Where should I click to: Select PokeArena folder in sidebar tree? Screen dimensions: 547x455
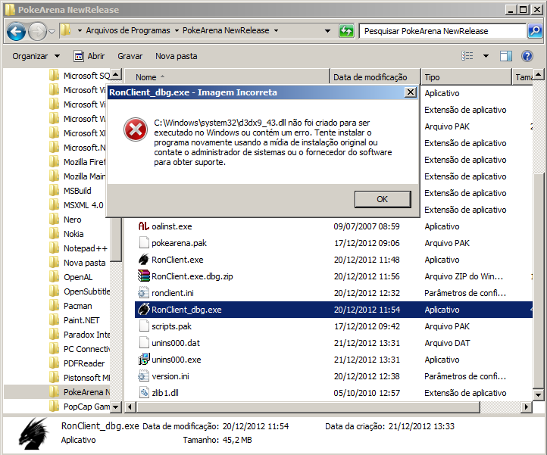tap(80, 392)
